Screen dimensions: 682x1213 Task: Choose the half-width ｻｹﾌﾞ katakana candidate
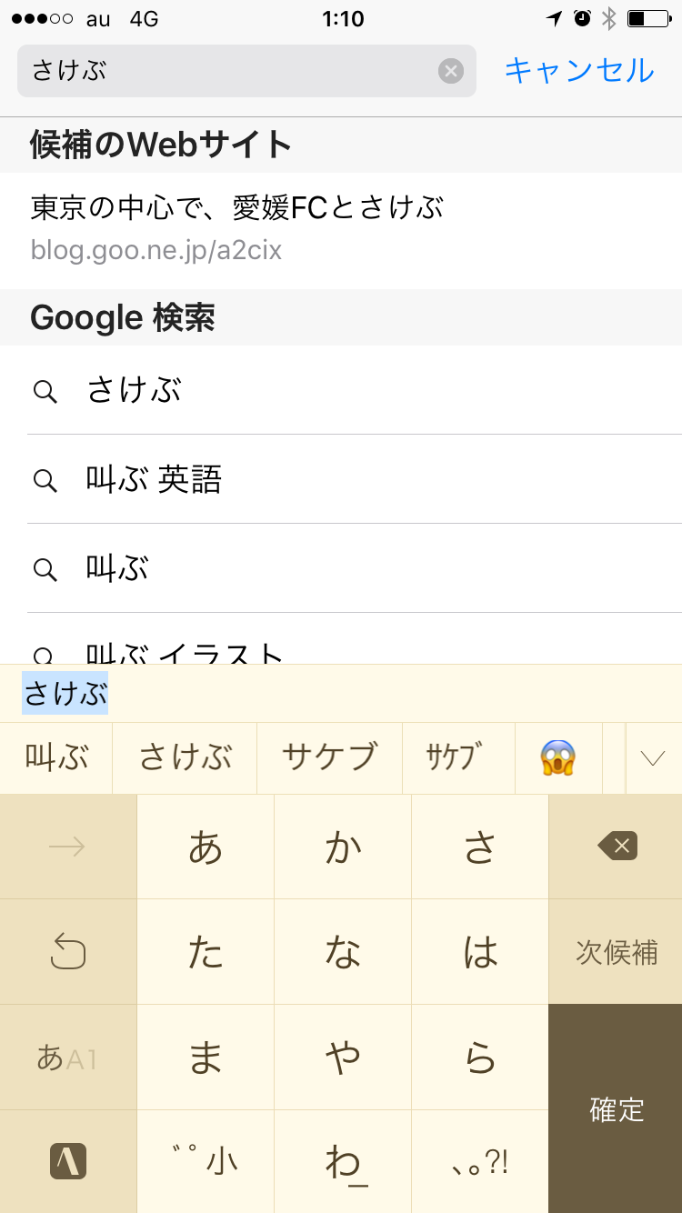[457, 757]
